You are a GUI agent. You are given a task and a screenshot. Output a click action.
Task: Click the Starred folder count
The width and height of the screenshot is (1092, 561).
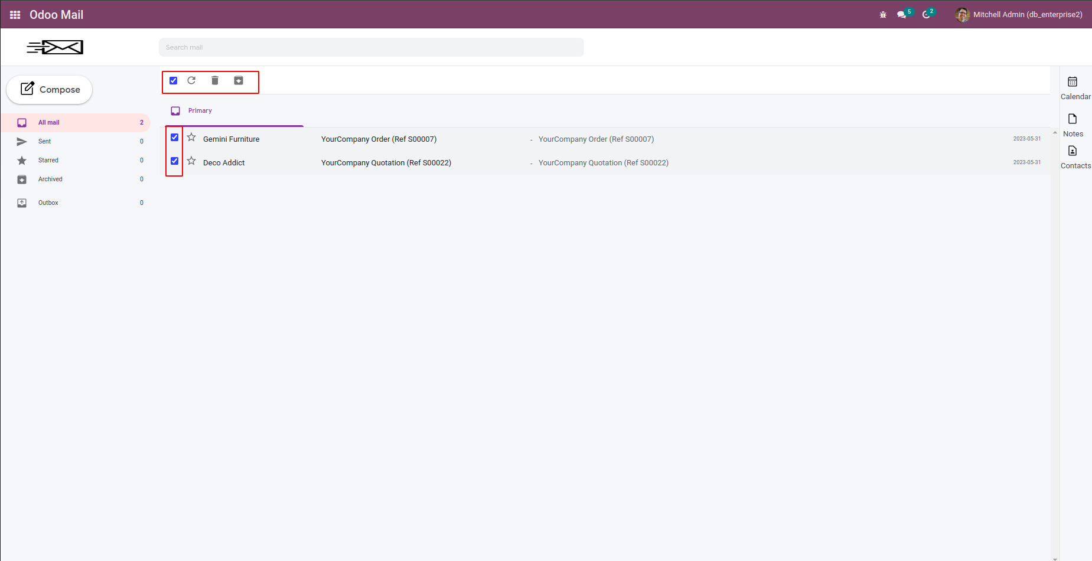click(x=142, y=161)
